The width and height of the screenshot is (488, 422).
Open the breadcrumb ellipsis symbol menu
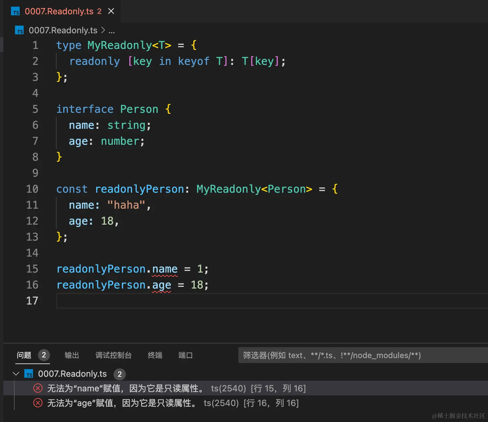[112, 31]
